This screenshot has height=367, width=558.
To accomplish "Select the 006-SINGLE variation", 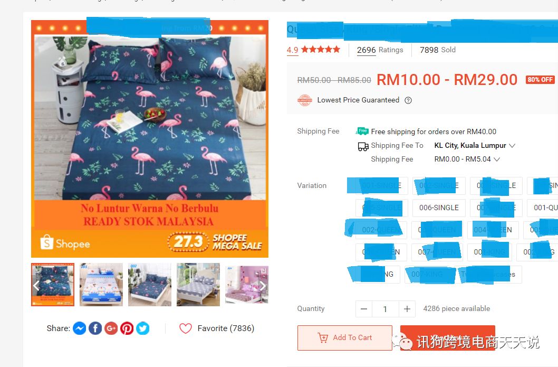I will click(x=439, y=208).
